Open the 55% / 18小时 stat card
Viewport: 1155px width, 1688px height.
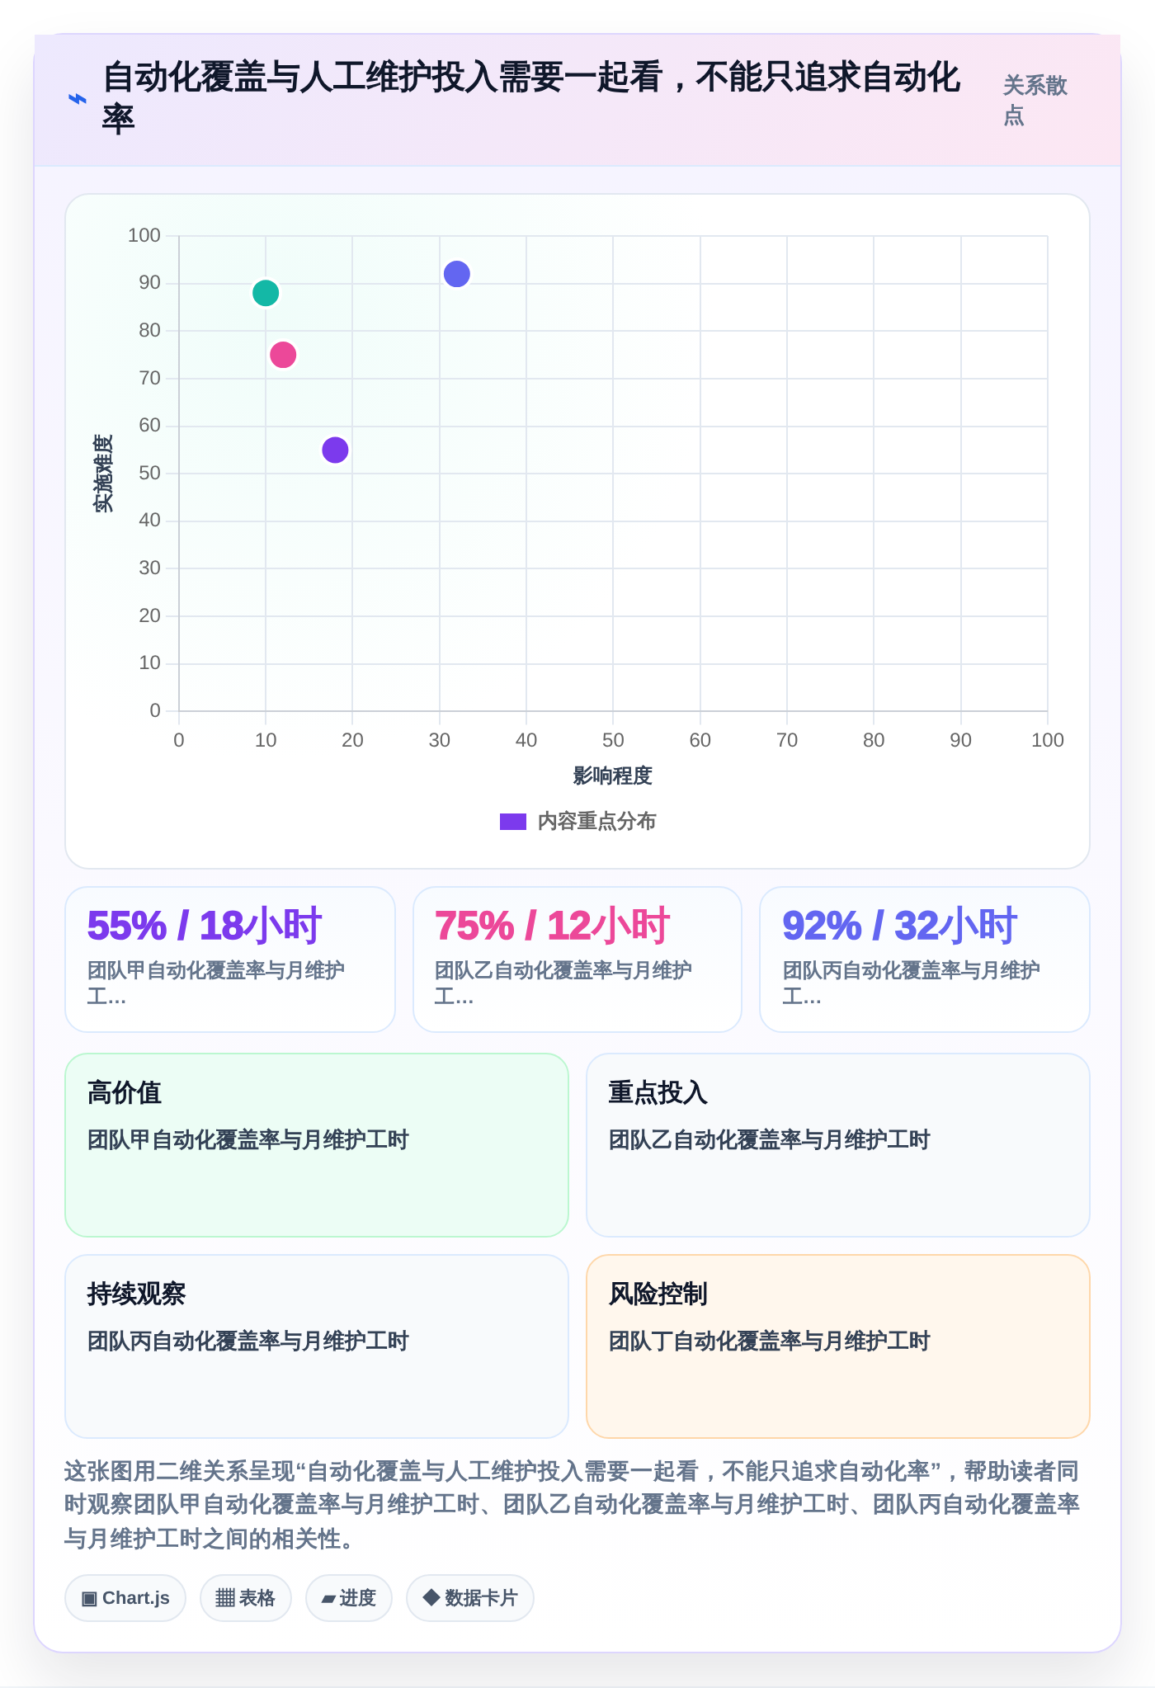[x=230, y=960]
